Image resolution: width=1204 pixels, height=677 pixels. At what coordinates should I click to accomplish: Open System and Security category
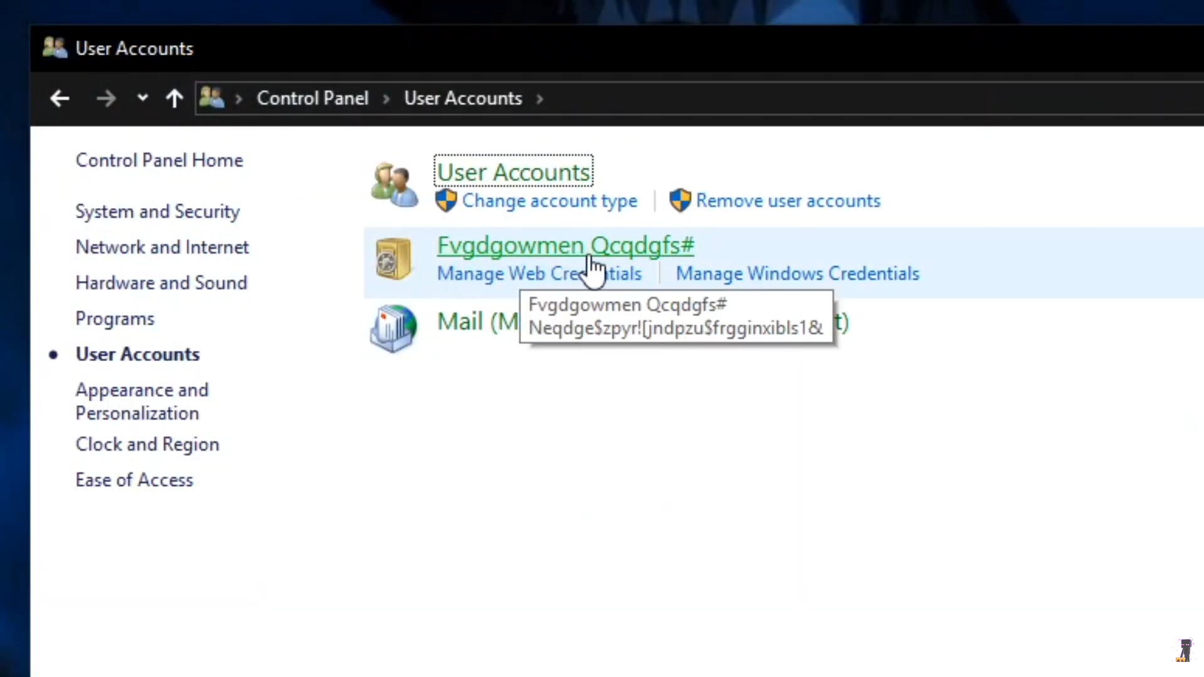coord(157,212)
